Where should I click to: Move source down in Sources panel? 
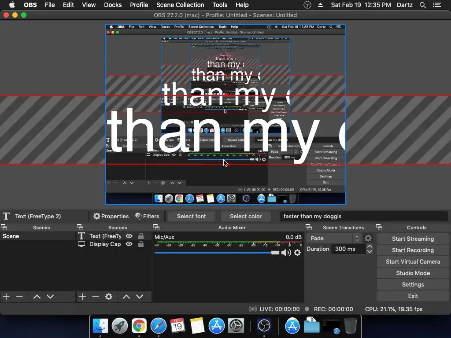click(140, 297)
